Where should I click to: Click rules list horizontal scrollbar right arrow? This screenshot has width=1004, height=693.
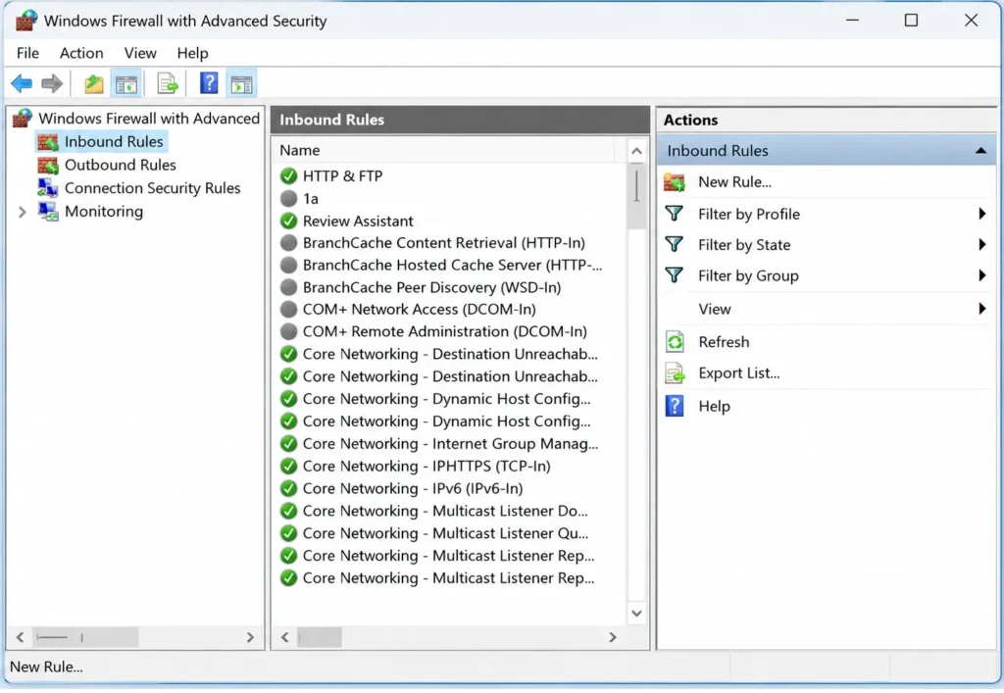[613, 637]
